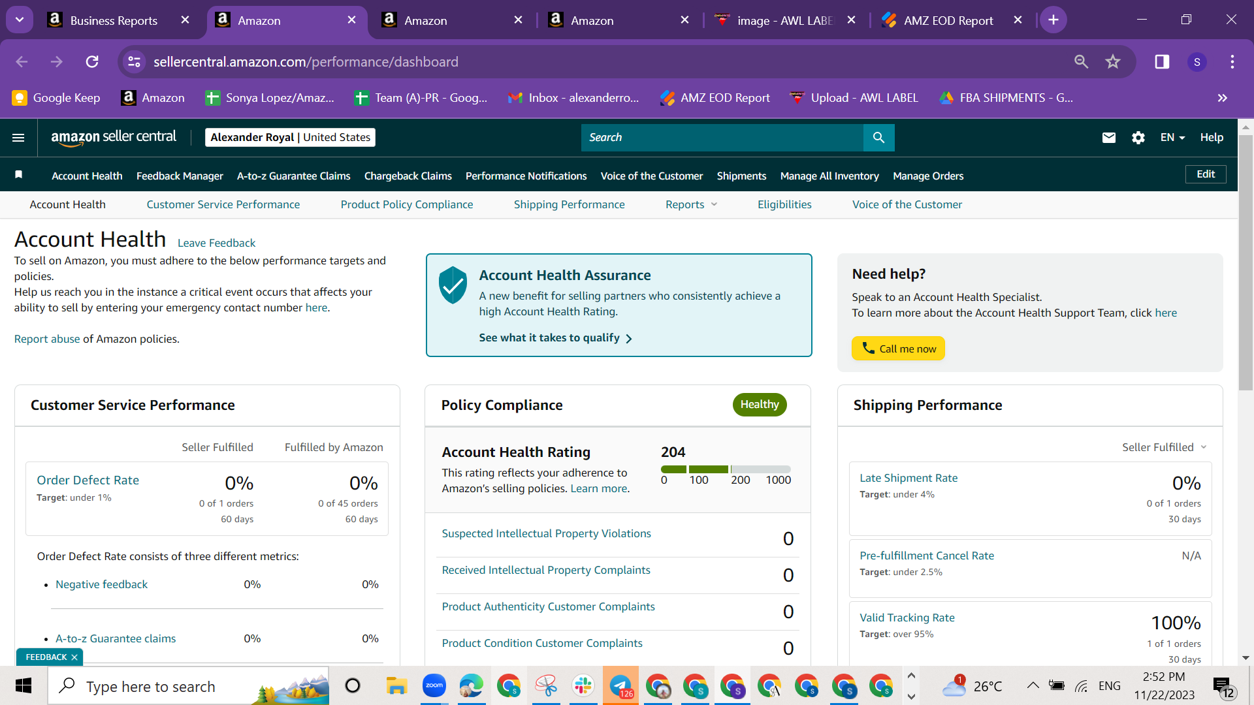
Task: Open the Seller Central hamburger menu
Action: click(18, 138)
